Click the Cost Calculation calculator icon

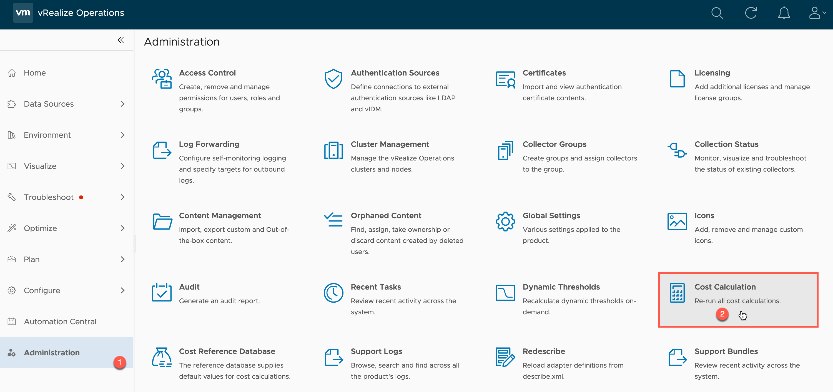tap(677, 293)
